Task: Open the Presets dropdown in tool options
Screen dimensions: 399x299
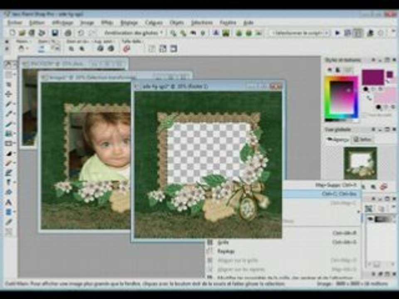Action: (x=23, y=48)
